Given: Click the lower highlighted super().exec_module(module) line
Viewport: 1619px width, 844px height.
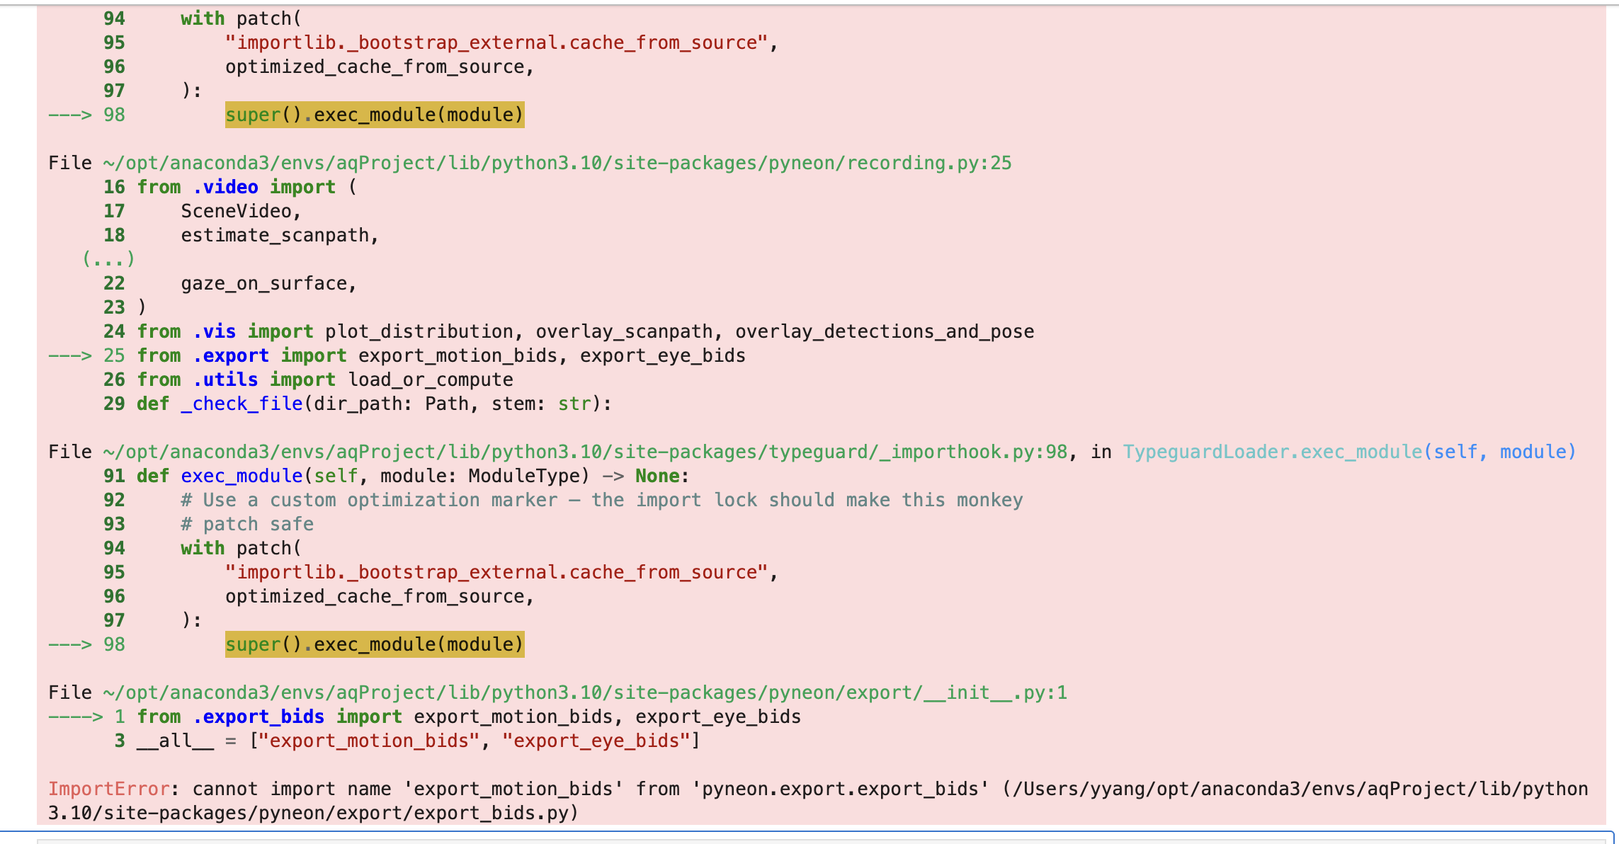Looking at the screenshot, I should (x=374, y=644).
